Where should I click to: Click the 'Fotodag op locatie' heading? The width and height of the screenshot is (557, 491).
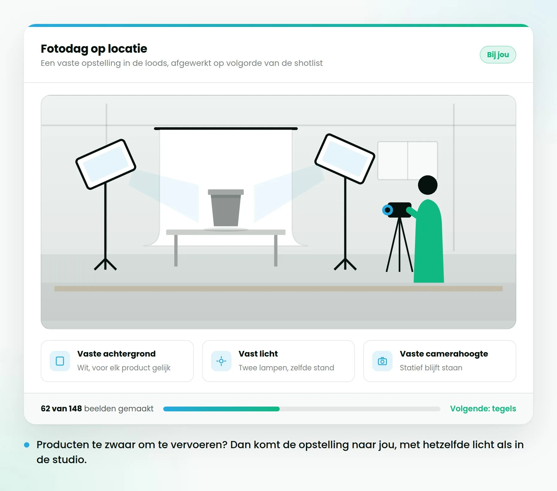coord(94,49)
